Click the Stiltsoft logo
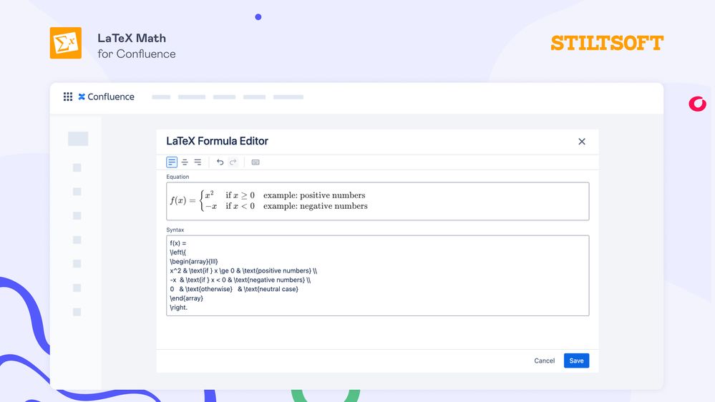 607,43
